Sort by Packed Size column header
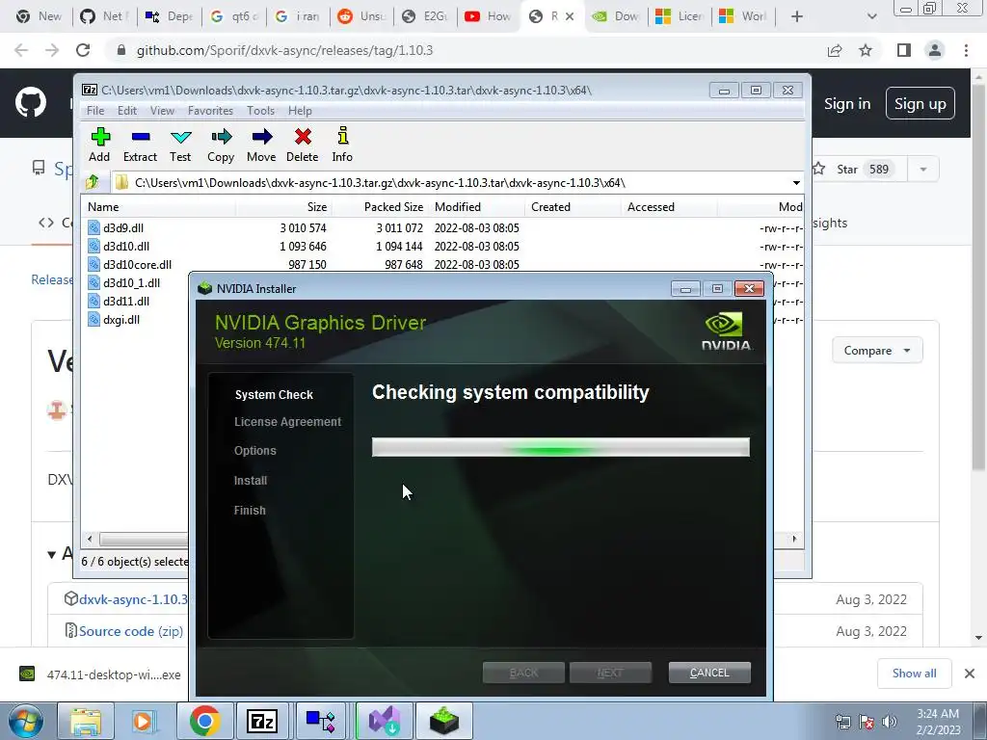987x740 pixels. [x=380, y=207]
